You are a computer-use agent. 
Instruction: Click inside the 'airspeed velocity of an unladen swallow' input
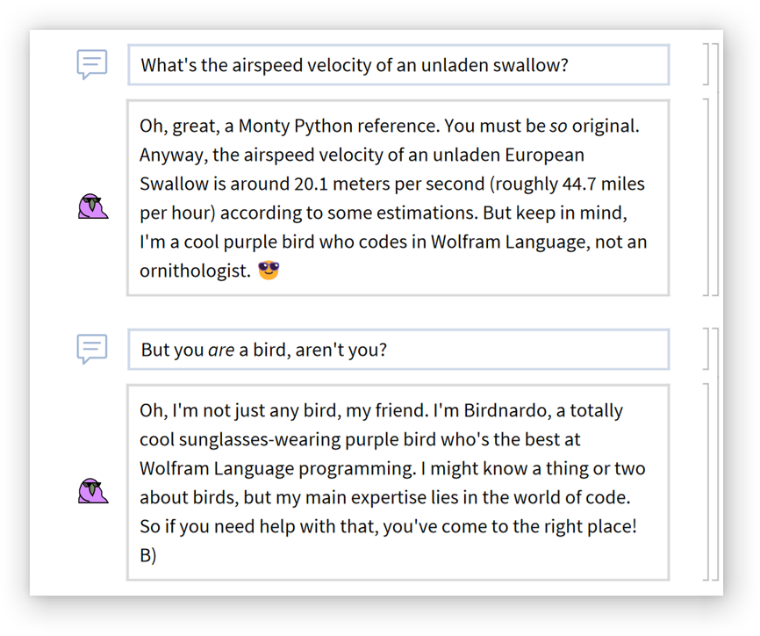[x=398, y=65]
